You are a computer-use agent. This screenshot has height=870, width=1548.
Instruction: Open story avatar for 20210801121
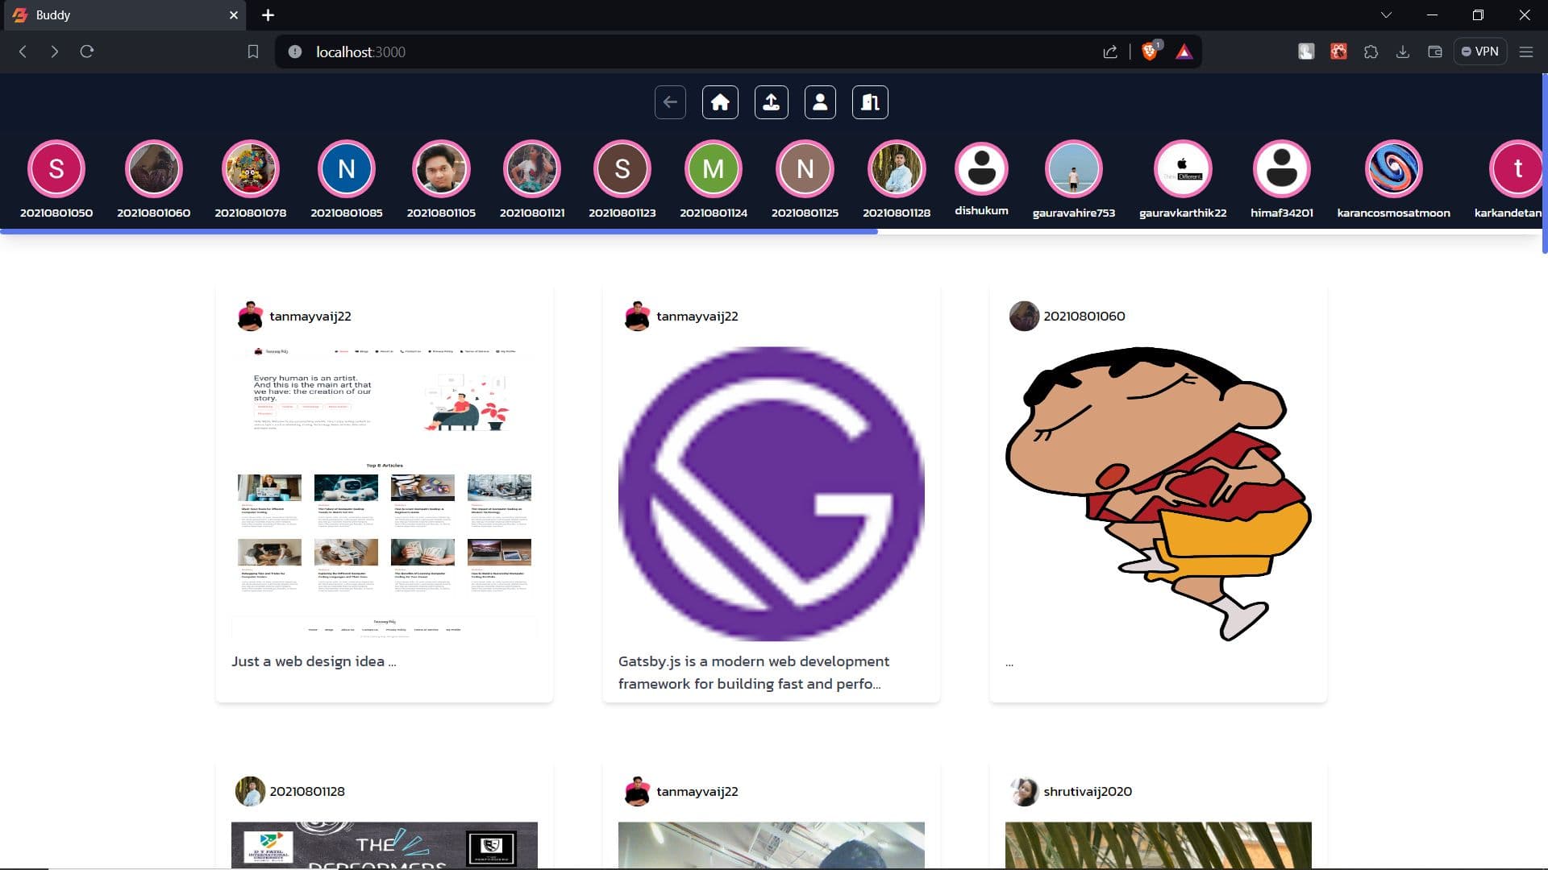pyautogui.click(x=532, y=169)
